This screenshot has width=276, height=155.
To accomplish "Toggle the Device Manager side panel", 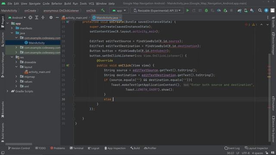I will (x=273, y=43).
